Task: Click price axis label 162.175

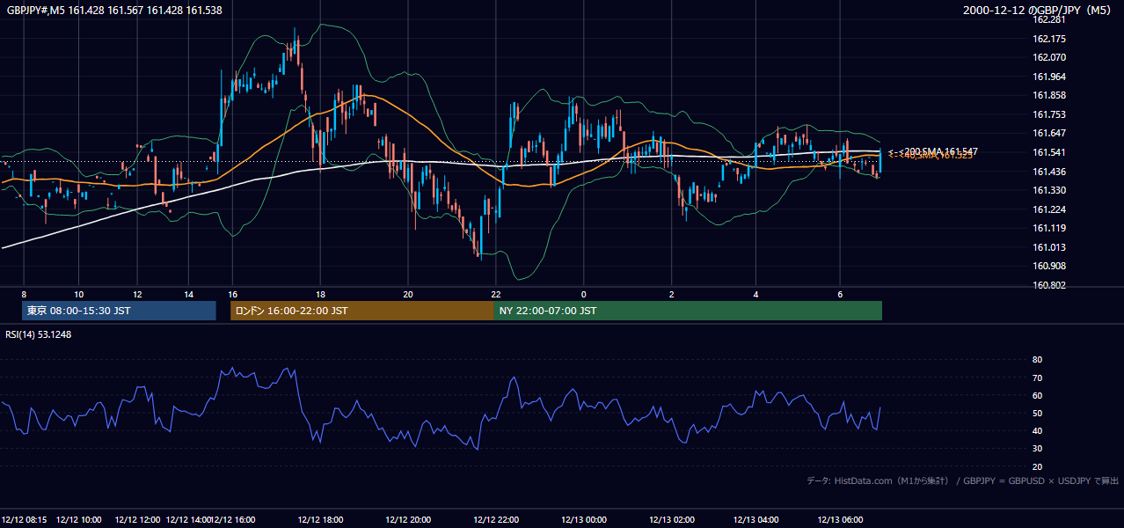Action: click(1049, 39)
